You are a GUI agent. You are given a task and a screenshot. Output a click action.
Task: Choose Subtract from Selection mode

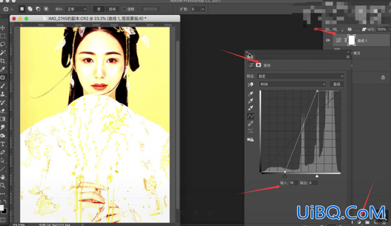(x=38, y=9)
